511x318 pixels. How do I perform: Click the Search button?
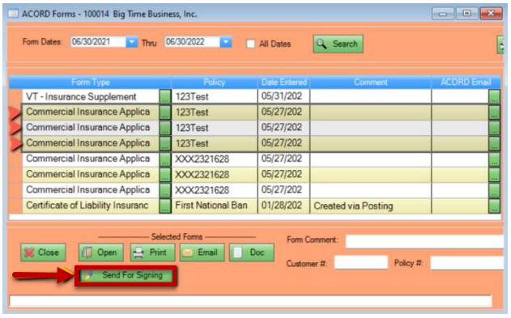(x=338, y=44)
